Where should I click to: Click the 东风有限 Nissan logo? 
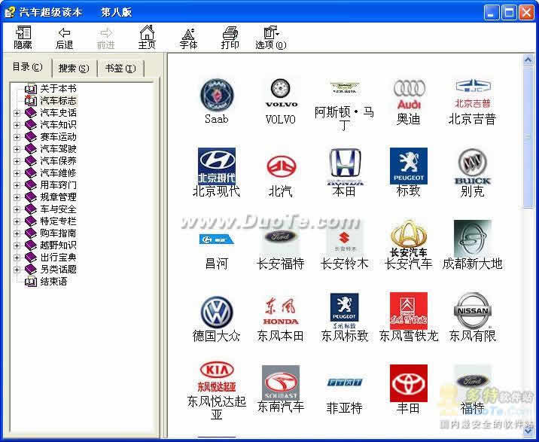(x=473, y=310)
